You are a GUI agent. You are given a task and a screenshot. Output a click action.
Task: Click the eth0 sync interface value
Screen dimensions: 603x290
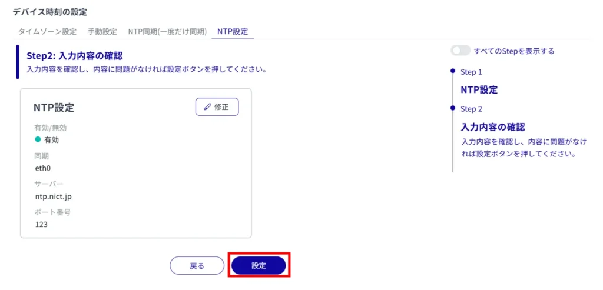(44, 168)
